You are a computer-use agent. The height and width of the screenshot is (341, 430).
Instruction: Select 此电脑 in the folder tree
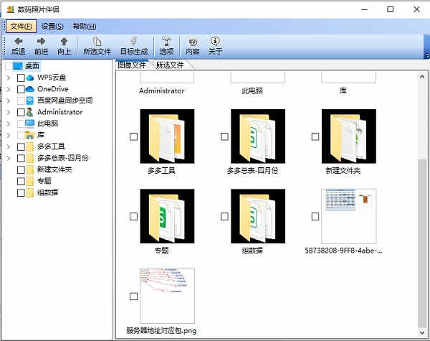tap(49, 123)
